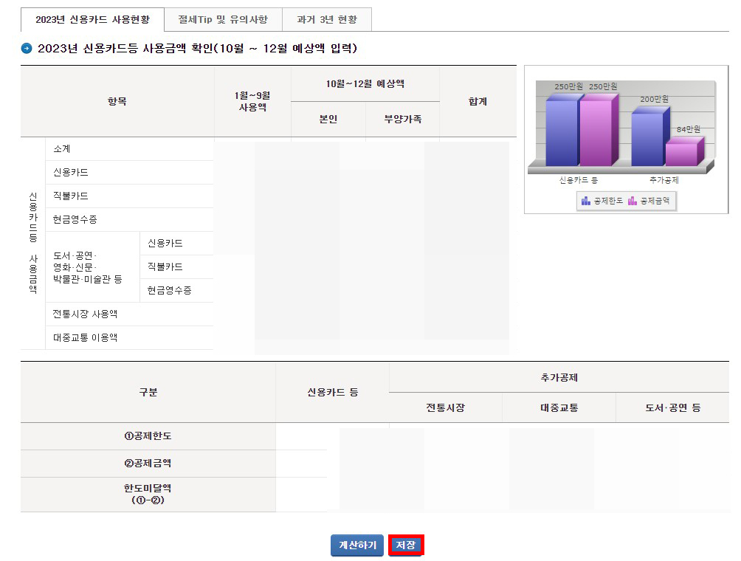Viewport: 741px width, 561px height.
Task: Select the 200만원 blue 추가공제 bar
Action: point(648,137)
